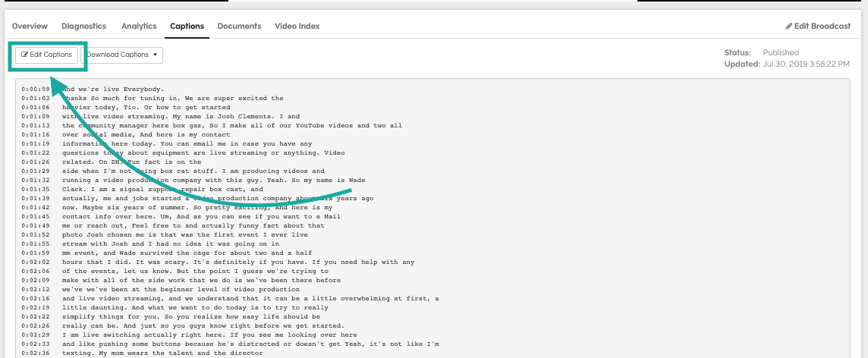Click the caret arrow on Download Captions
Image resolution: width=868 pixels, height=358 pixels.
pyautogui.click(x=155, y=55)
